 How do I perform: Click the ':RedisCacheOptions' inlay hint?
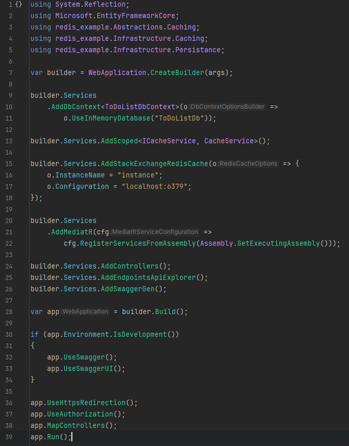coord(248,163)
